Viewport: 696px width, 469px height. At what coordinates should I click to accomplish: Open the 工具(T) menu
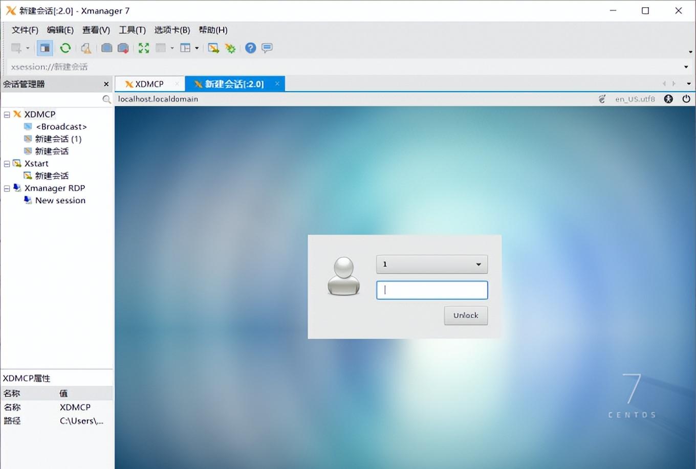(132, 30)
